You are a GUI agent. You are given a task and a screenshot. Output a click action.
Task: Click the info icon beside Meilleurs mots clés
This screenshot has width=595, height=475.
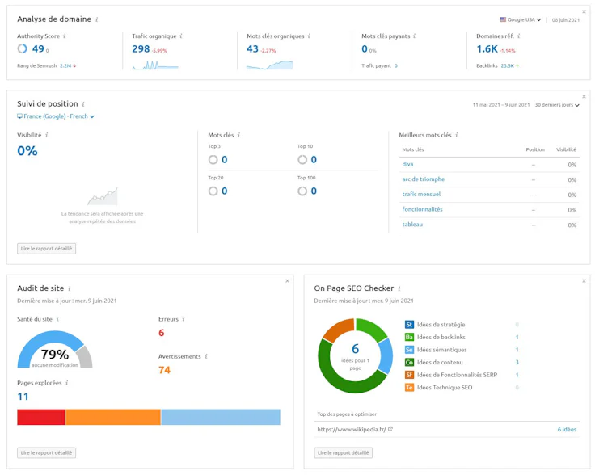[457, 135]
